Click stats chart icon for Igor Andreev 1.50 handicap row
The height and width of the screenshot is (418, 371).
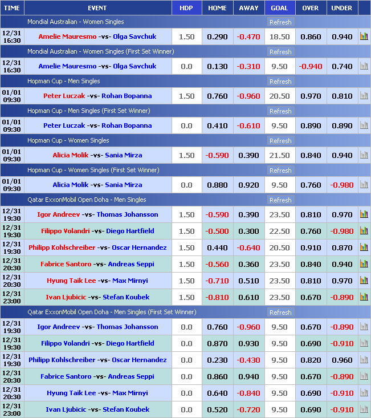(x=364, y=214)
